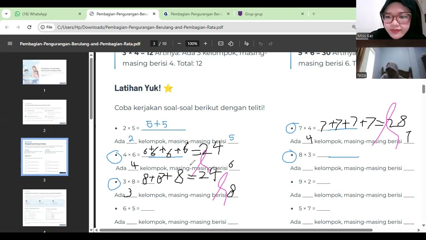Click the 8 × 3 = exercise text
Viewport: 426px width, 240px height.
307,155
